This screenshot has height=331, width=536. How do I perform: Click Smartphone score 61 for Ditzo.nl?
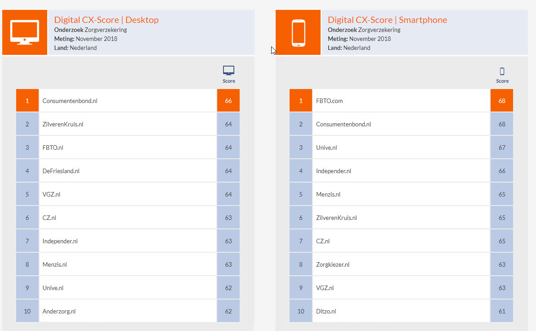(x=502, y=311)
